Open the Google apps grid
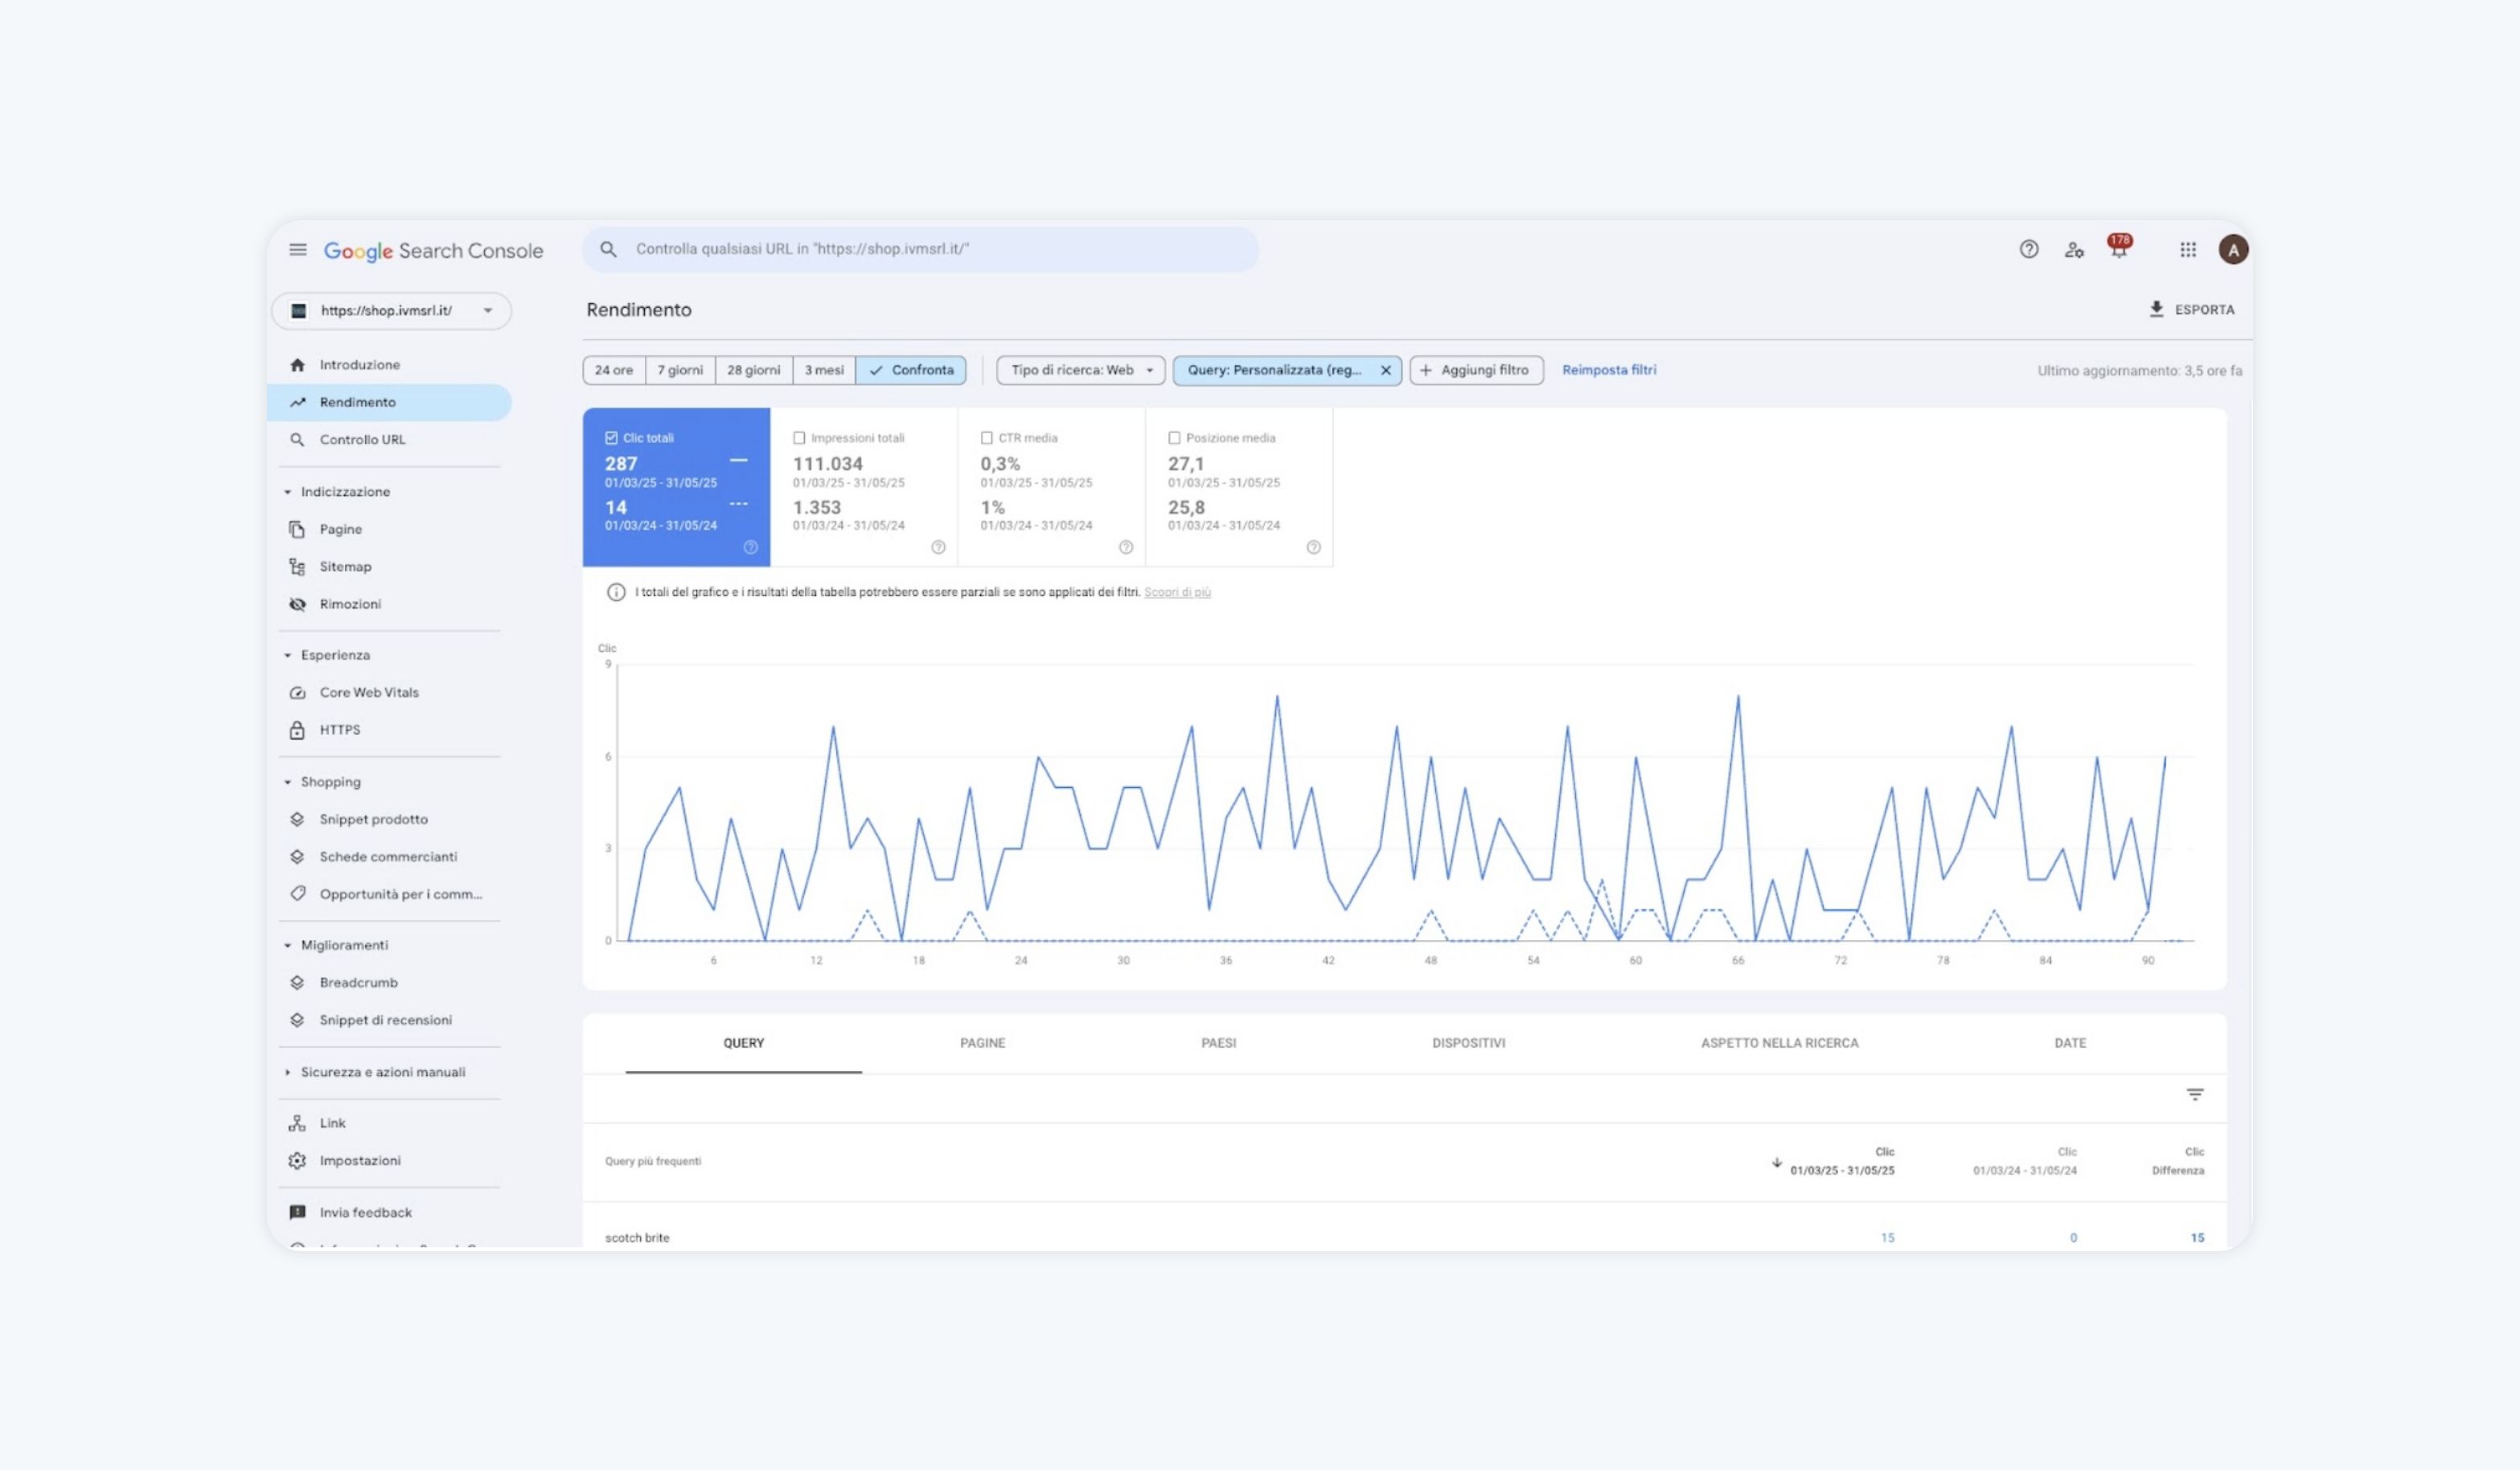 point(2188,250)
